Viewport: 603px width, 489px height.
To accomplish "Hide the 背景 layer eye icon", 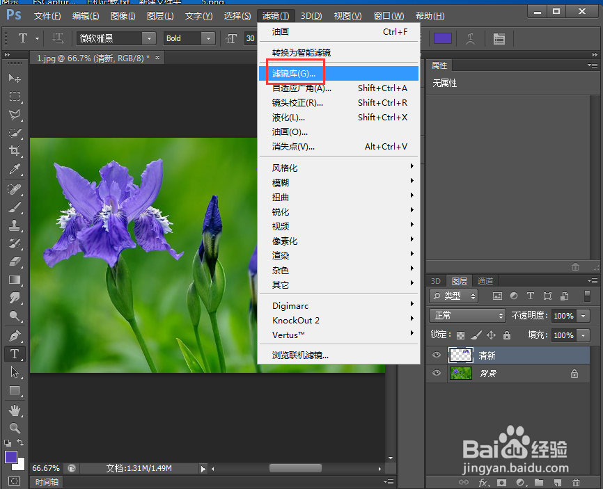I will [x=437, y=373].
